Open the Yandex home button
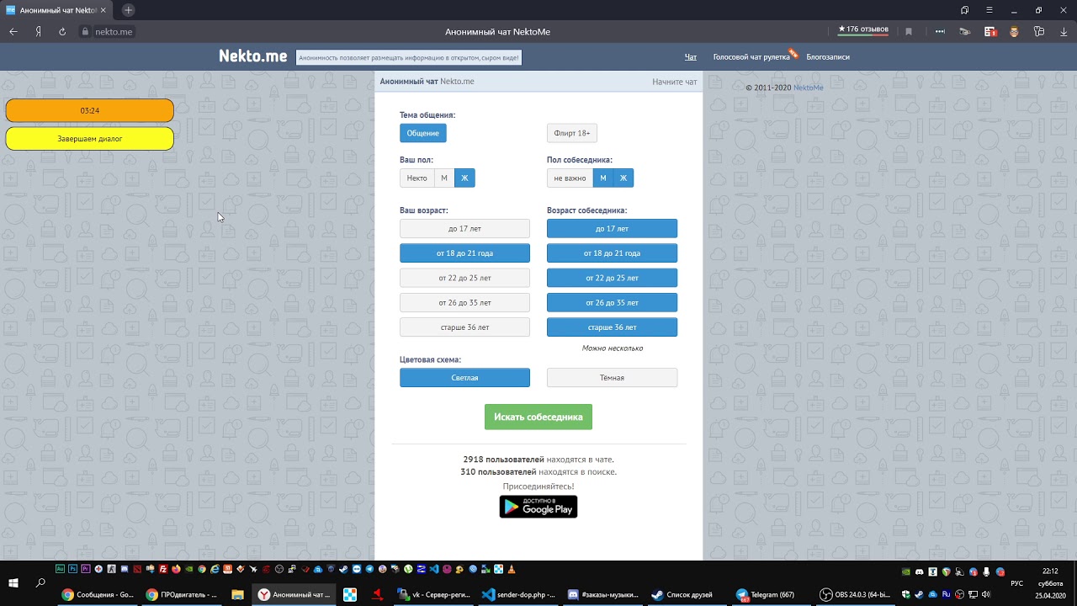 point(38,31)
